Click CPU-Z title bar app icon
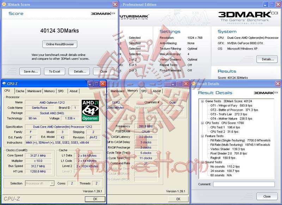Viewport: 282px width, 205px height. click(x=4, y=84)
